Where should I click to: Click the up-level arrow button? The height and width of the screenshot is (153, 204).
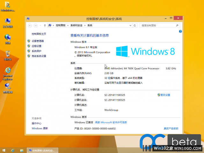coord(45,25)
